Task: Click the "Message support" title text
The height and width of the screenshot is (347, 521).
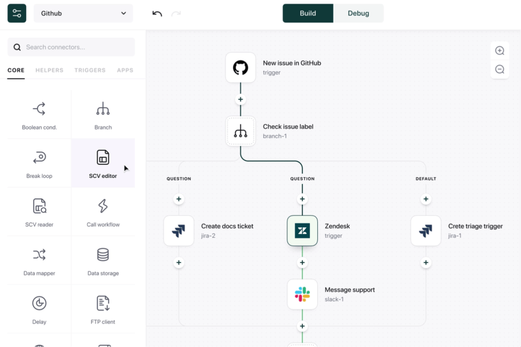Action: (350, 290)
